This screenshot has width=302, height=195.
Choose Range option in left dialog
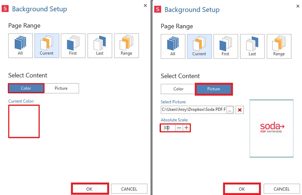pyautogui.click(x=126, y=46)
